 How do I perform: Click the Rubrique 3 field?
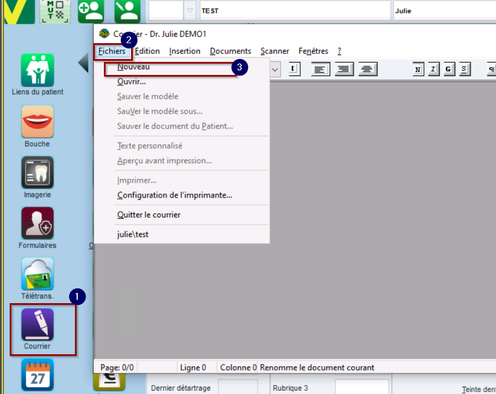[362, 387]
